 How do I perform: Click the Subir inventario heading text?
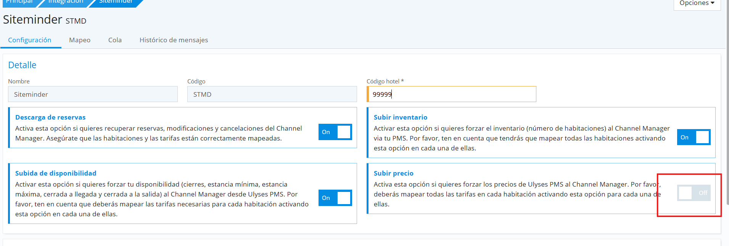pyautogui.click(x=400, y=117)
